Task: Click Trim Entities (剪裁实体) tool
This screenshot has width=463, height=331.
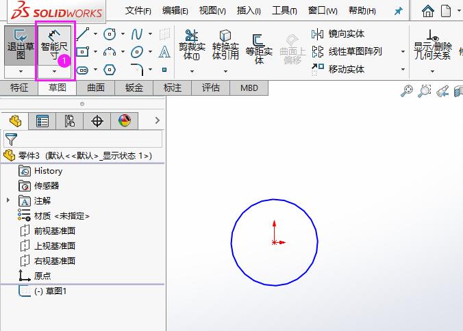Action: (x=192, y=45)
